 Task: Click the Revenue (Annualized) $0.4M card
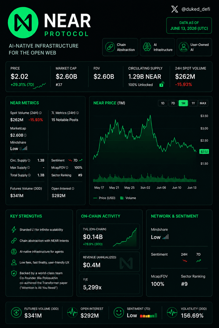(x=109, y=262)
